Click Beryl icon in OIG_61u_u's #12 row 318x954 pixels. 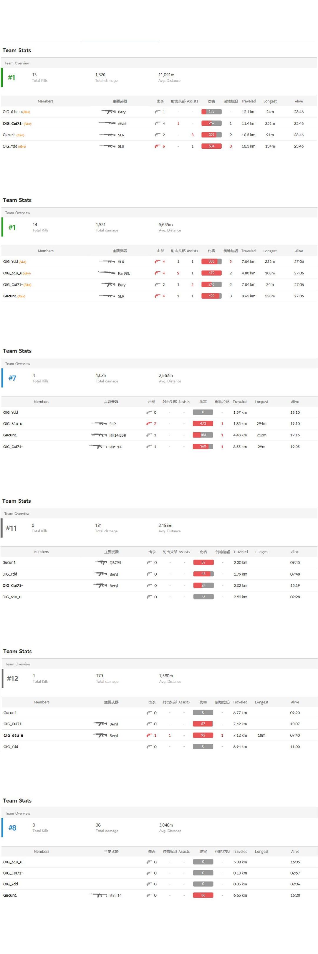pos(100,735)
